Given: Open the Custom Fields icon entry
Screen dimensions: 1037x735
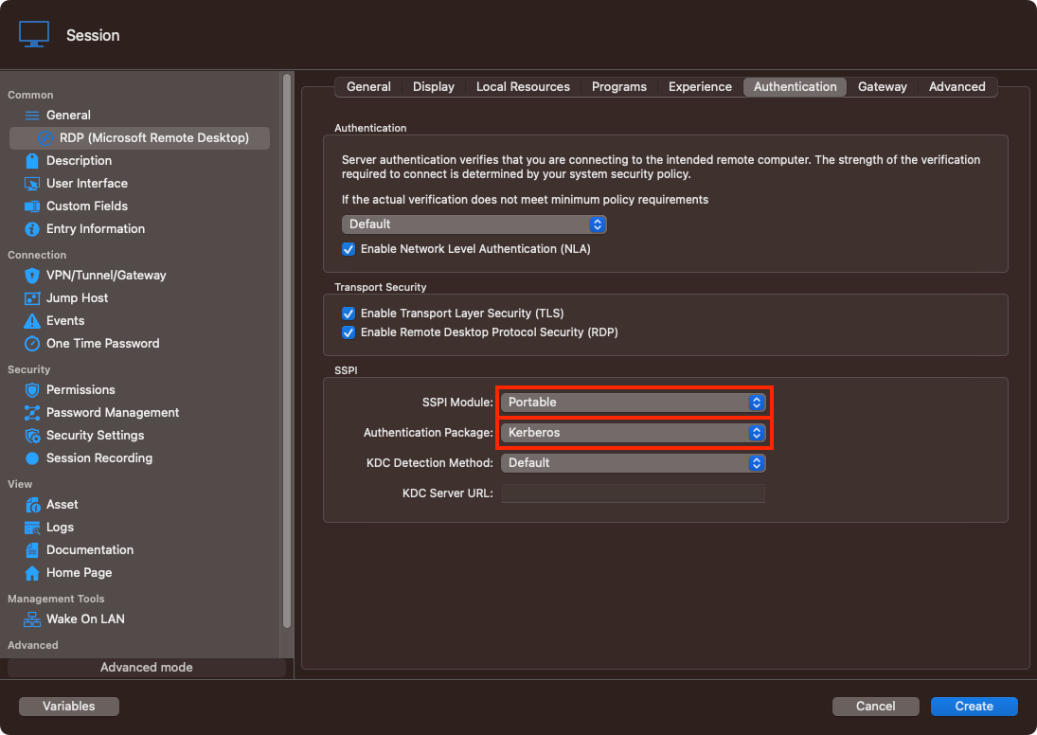Looking at the screenshot, I should click(x=32, y=206).
